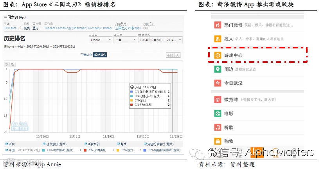Open the 找人 row

click(x=257, y=39)
